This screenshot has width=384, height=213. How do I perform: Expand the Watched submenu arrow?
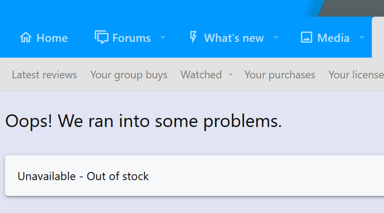[230, 74]
